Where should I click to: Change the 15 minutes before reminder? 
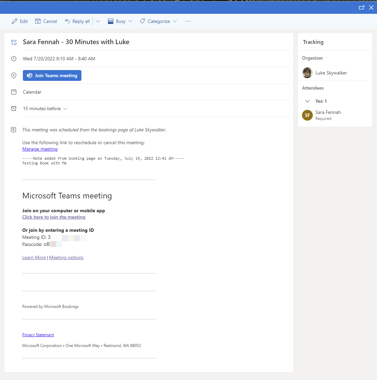(45, 108)
